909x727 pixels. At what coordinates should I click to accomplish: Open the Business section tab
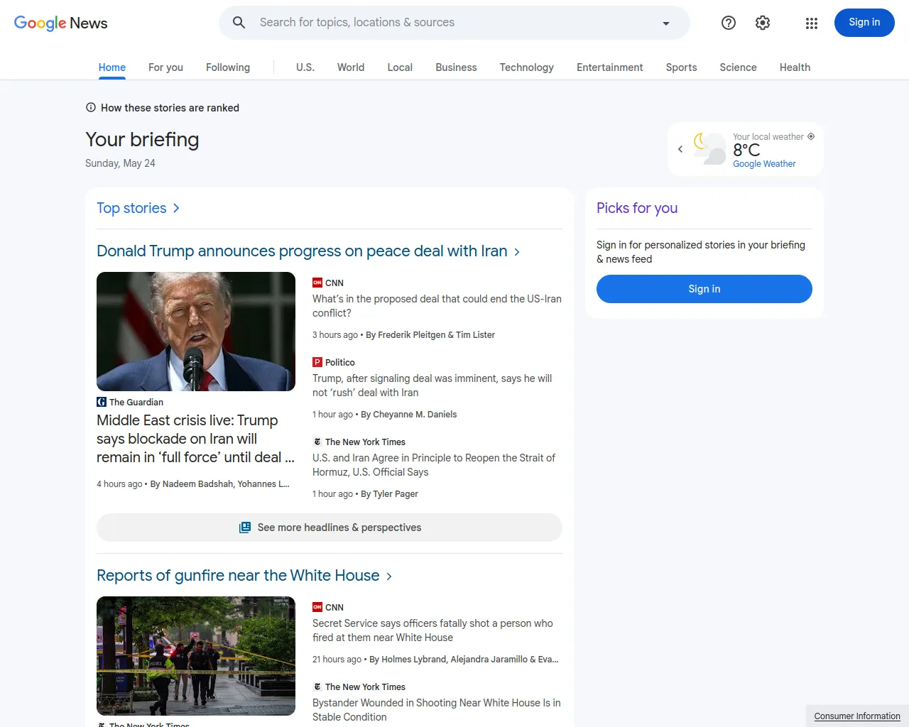click(456, 67)
